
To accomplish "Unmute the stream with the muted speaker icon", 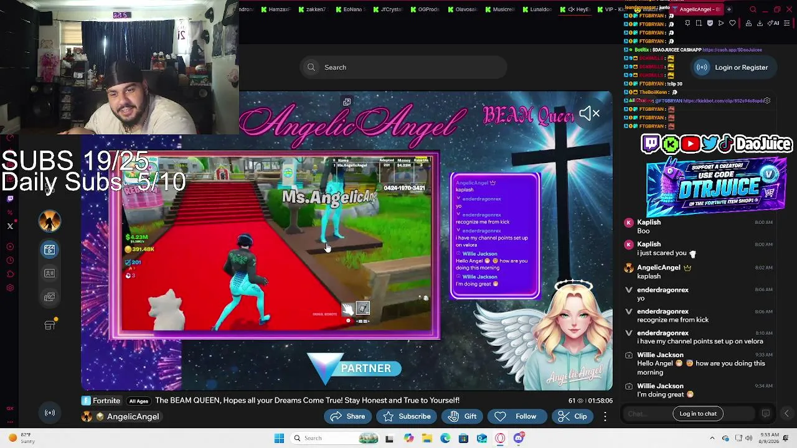I will [x=589, y=113].
